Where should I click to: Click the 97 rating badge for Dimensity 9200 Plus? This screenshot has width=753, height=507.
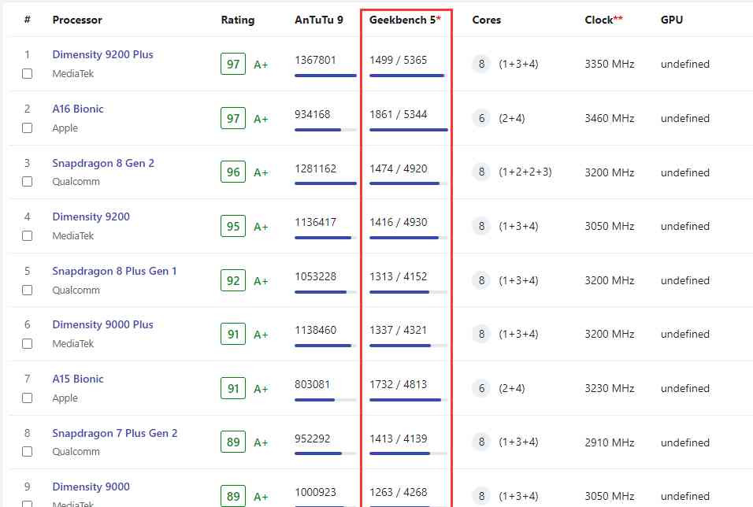pyautogui.click(x=233, y=64)
